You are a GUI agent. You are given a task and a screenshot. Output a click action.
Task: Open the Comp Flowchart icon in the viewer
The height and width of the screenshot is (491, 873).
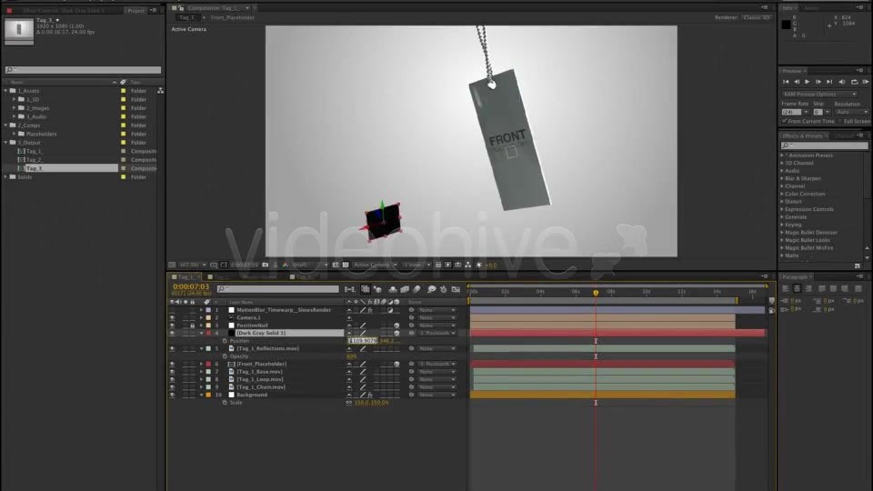click(x=467, y=265)
